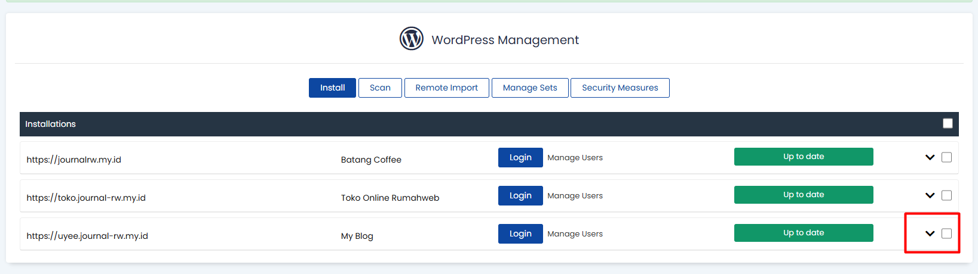Open Manage Users for journalrw.my.id
Viewport: 978px width, 274px height.
click(x=575, y=158)
